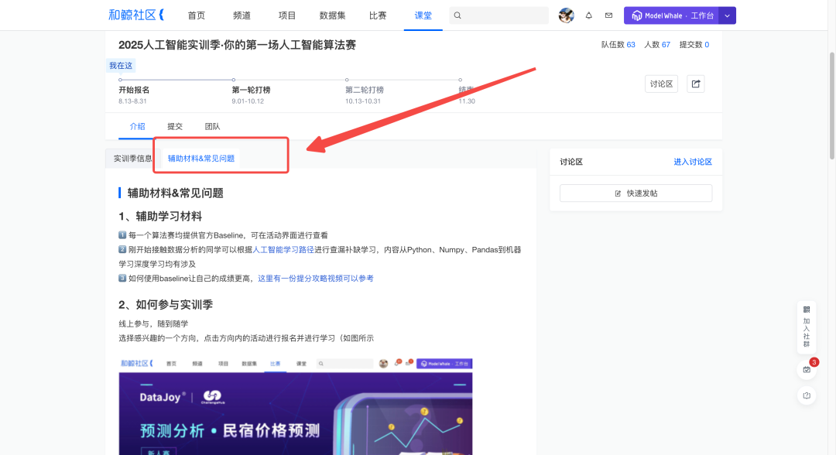Screen dimensions: 836x455
Task: Switch to the 提交 tab
Action: click(174, 125)
